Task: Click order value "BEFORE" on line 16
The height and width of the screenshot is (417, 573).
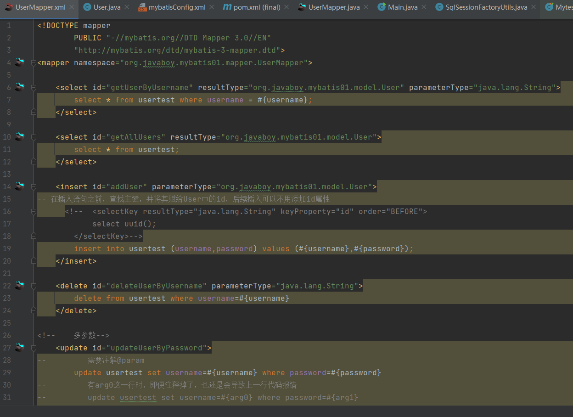Action: (404, 211)
